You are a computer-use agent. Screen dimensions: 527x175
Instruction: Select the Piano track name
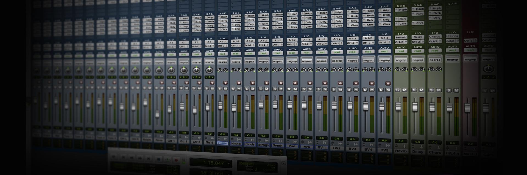point(222,143)
